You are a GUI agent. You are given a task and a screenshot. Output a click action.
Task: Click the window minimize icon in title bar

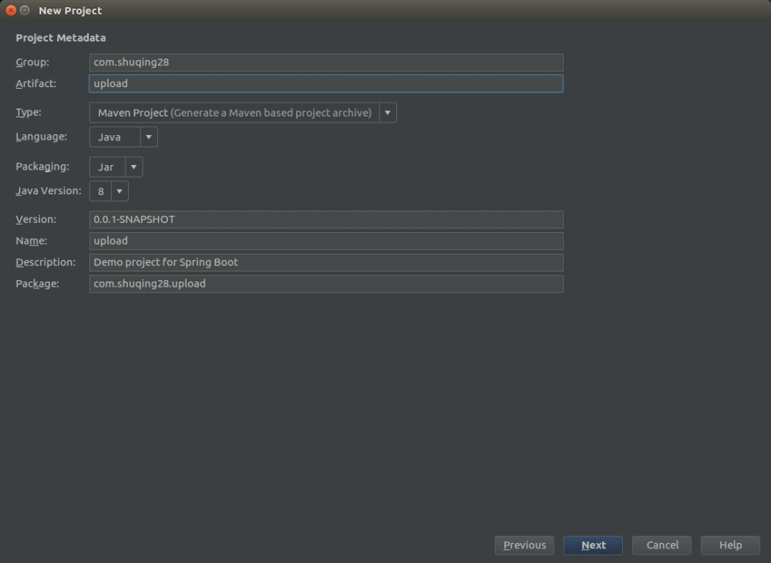pyautogui.click(x=25, y=11)
